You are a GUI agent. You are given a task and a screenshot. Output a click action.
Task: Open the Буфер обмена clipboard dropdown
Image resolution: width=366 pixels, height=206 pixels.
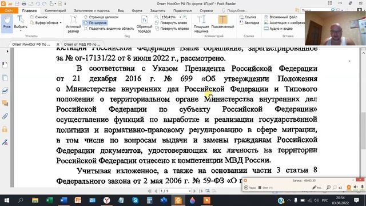click(46, 23)
